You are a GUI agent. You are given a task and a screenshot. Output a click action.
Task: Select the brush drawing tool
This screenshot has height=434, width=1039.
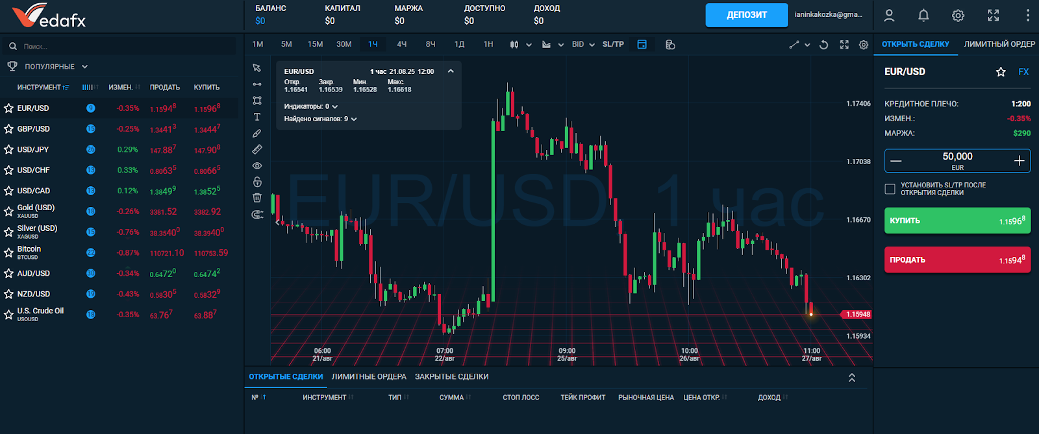coord(257,133)
